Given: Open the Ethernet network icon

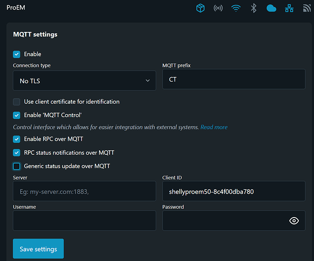Looking at the screenshot, I should click(x=289, y=8).
